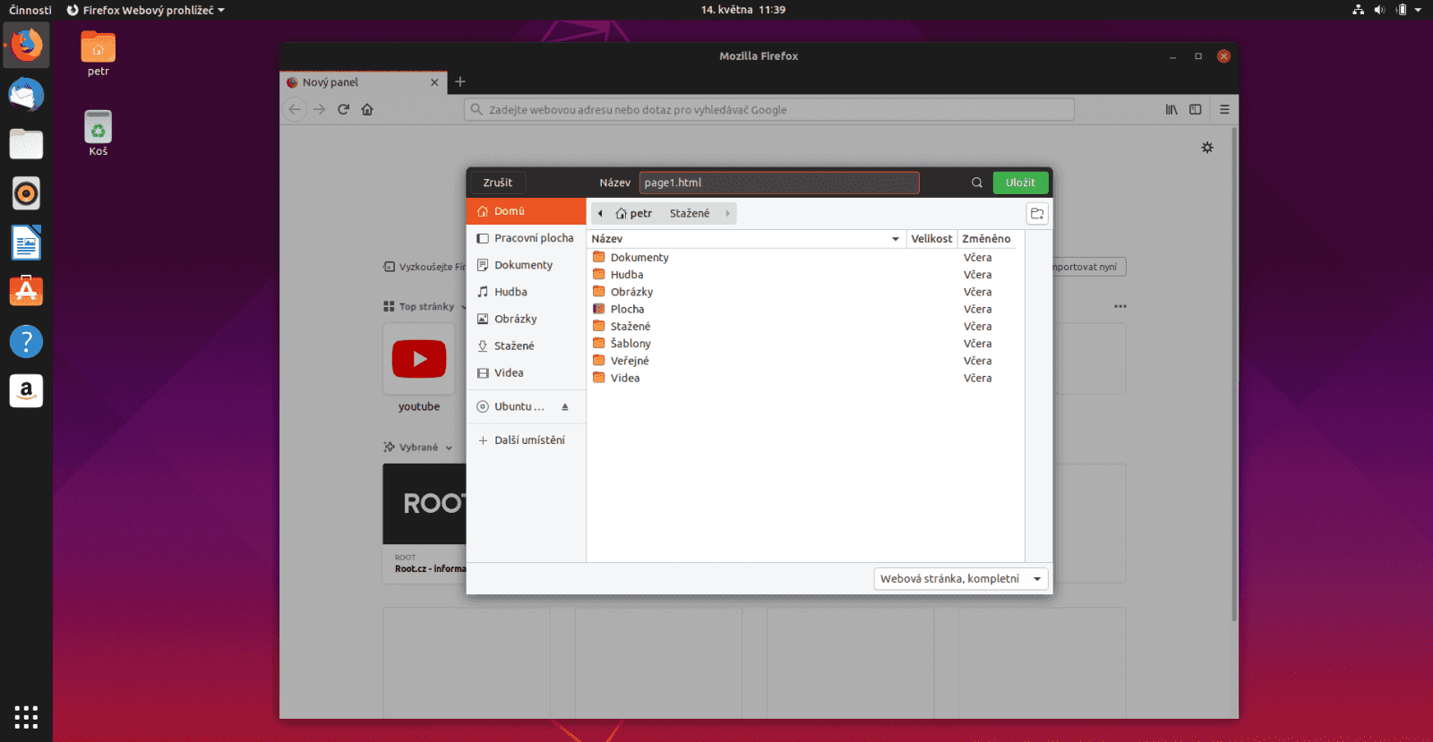Open the Koš trash desktop icon
Image resolution: width=1433 pixels, height=742 pixels.
98,133
